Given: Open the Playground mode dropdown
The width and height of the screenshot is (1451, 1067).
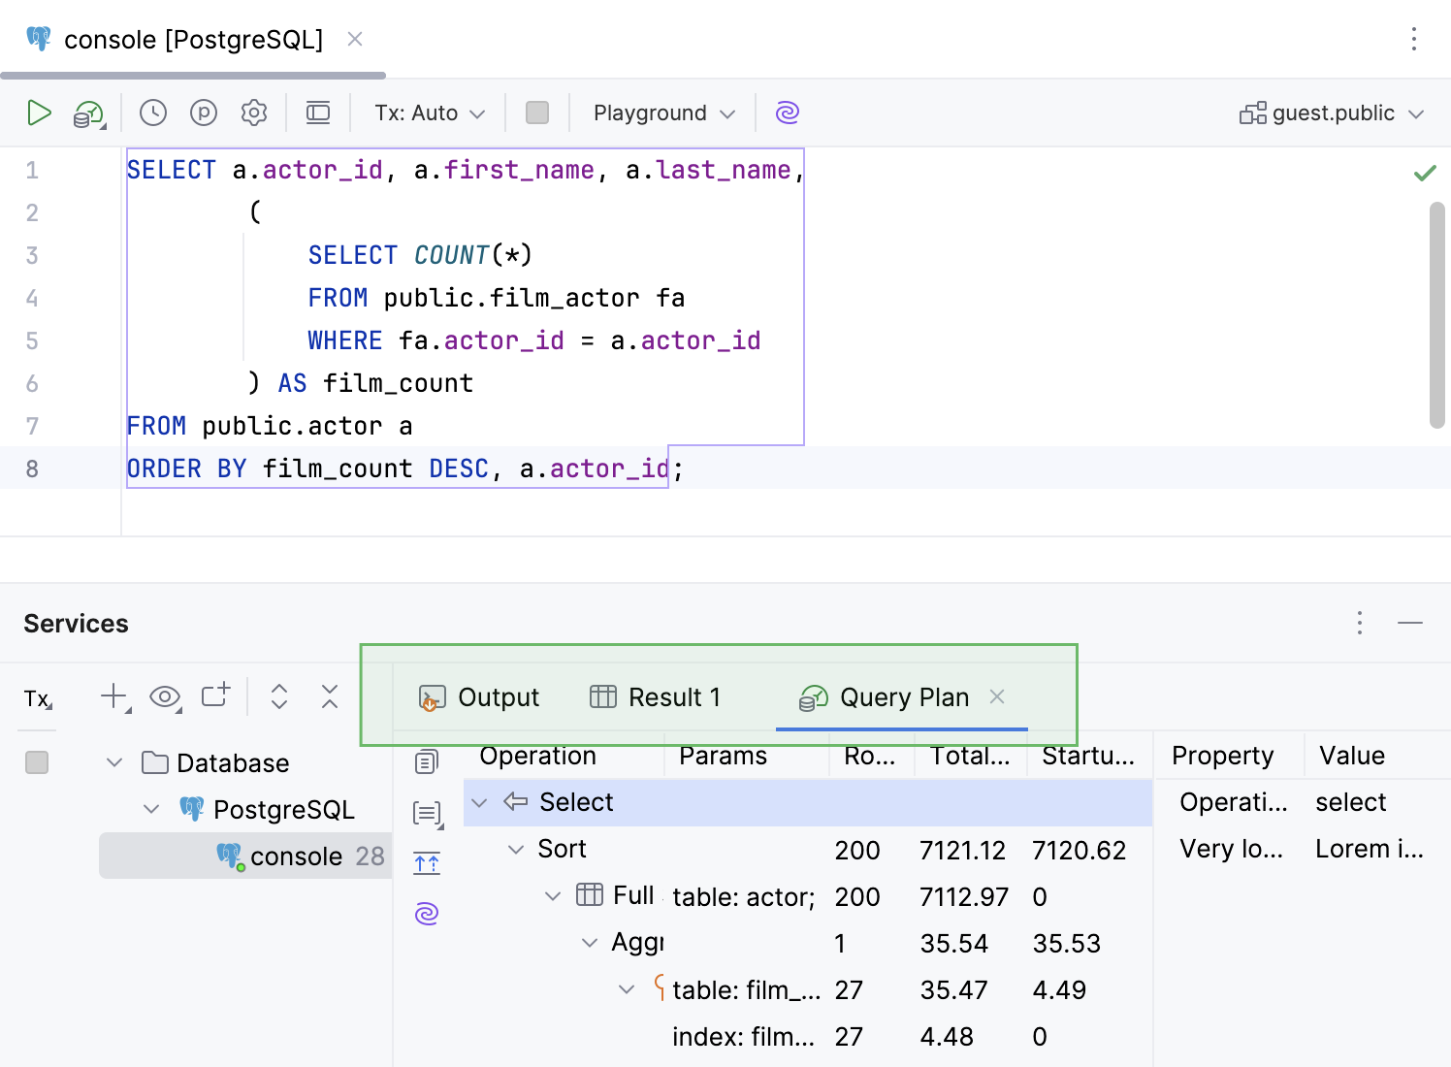Looking at the screenshot, I should [x=664, y=113].
